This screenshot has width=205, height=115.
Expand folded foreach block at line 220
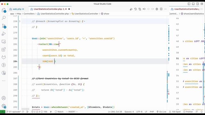(20, 21)
